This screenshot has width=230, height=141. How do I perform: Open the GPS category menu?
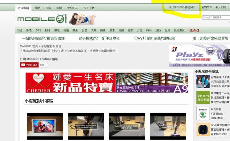[x=38, y=30]
